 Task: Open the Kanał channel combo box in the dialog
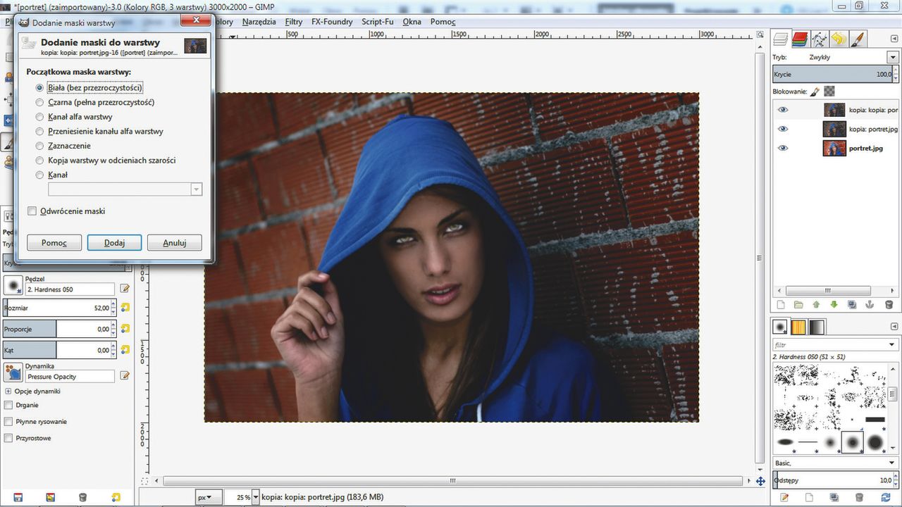(125, 189)
